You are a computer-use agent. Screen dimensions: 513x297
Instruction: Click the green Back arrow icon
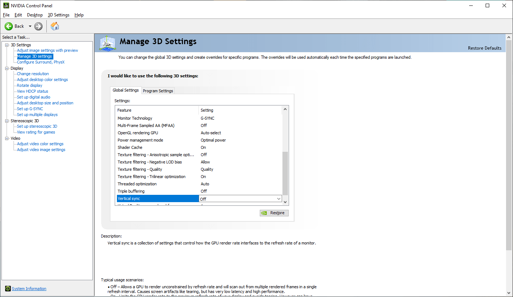pos(9,26)
